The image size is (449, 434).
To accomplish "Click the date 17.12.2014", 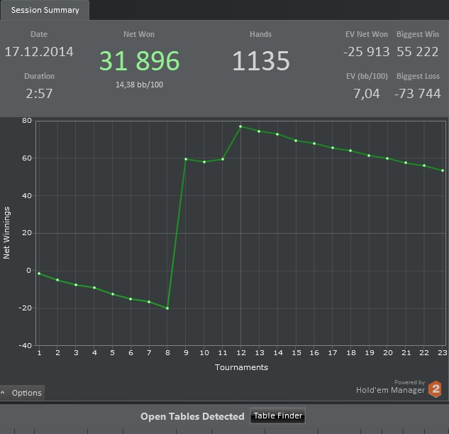I will click(x=39, y=52).
